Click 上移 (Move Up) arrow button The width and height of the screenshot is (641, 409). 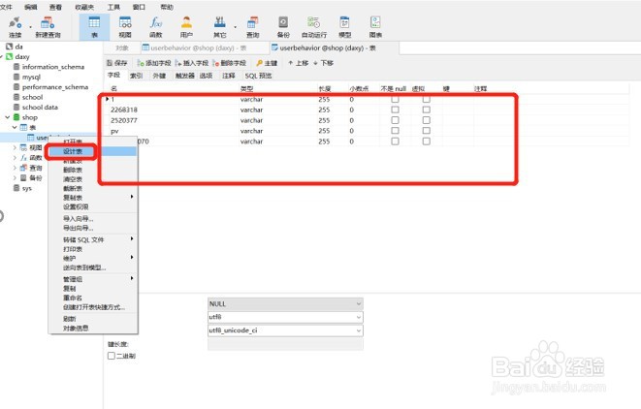click(x=299, y=63)
